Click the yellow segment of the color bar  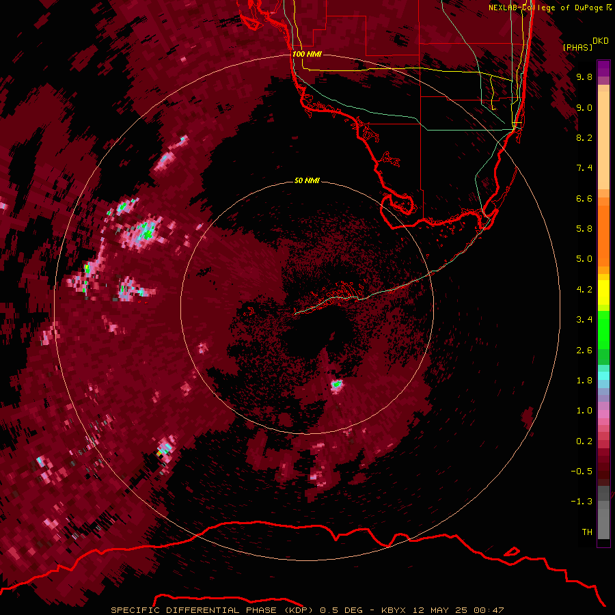tap(603, 292)
